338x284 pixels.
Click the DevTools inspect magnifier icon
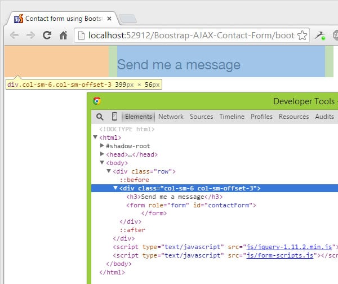coord(100,117)
